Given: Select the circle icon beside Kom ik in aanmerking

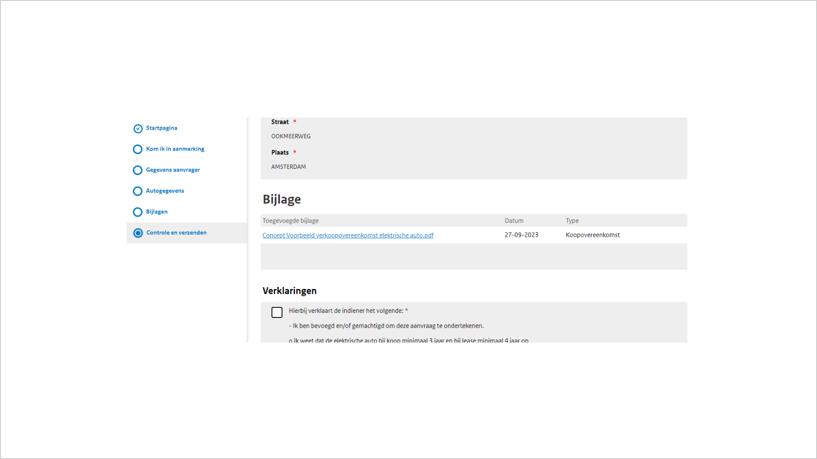Looking at the screenshot, I should pos(137,149).
